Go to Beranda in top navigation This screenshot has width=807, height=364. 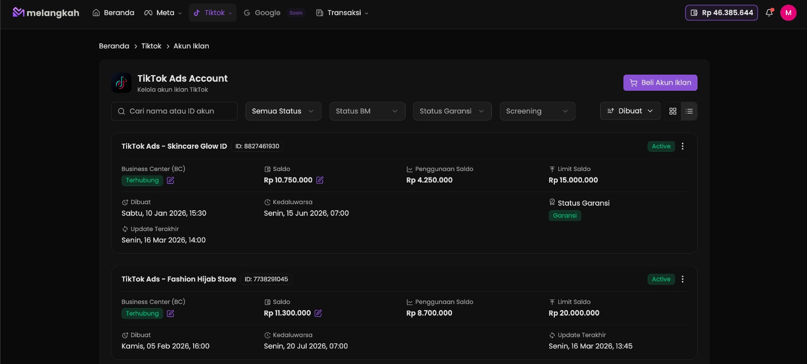113,13
